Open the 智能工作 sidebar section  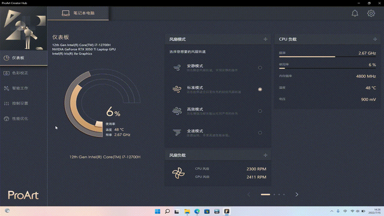pyautogui.click(x=23, y=88)
